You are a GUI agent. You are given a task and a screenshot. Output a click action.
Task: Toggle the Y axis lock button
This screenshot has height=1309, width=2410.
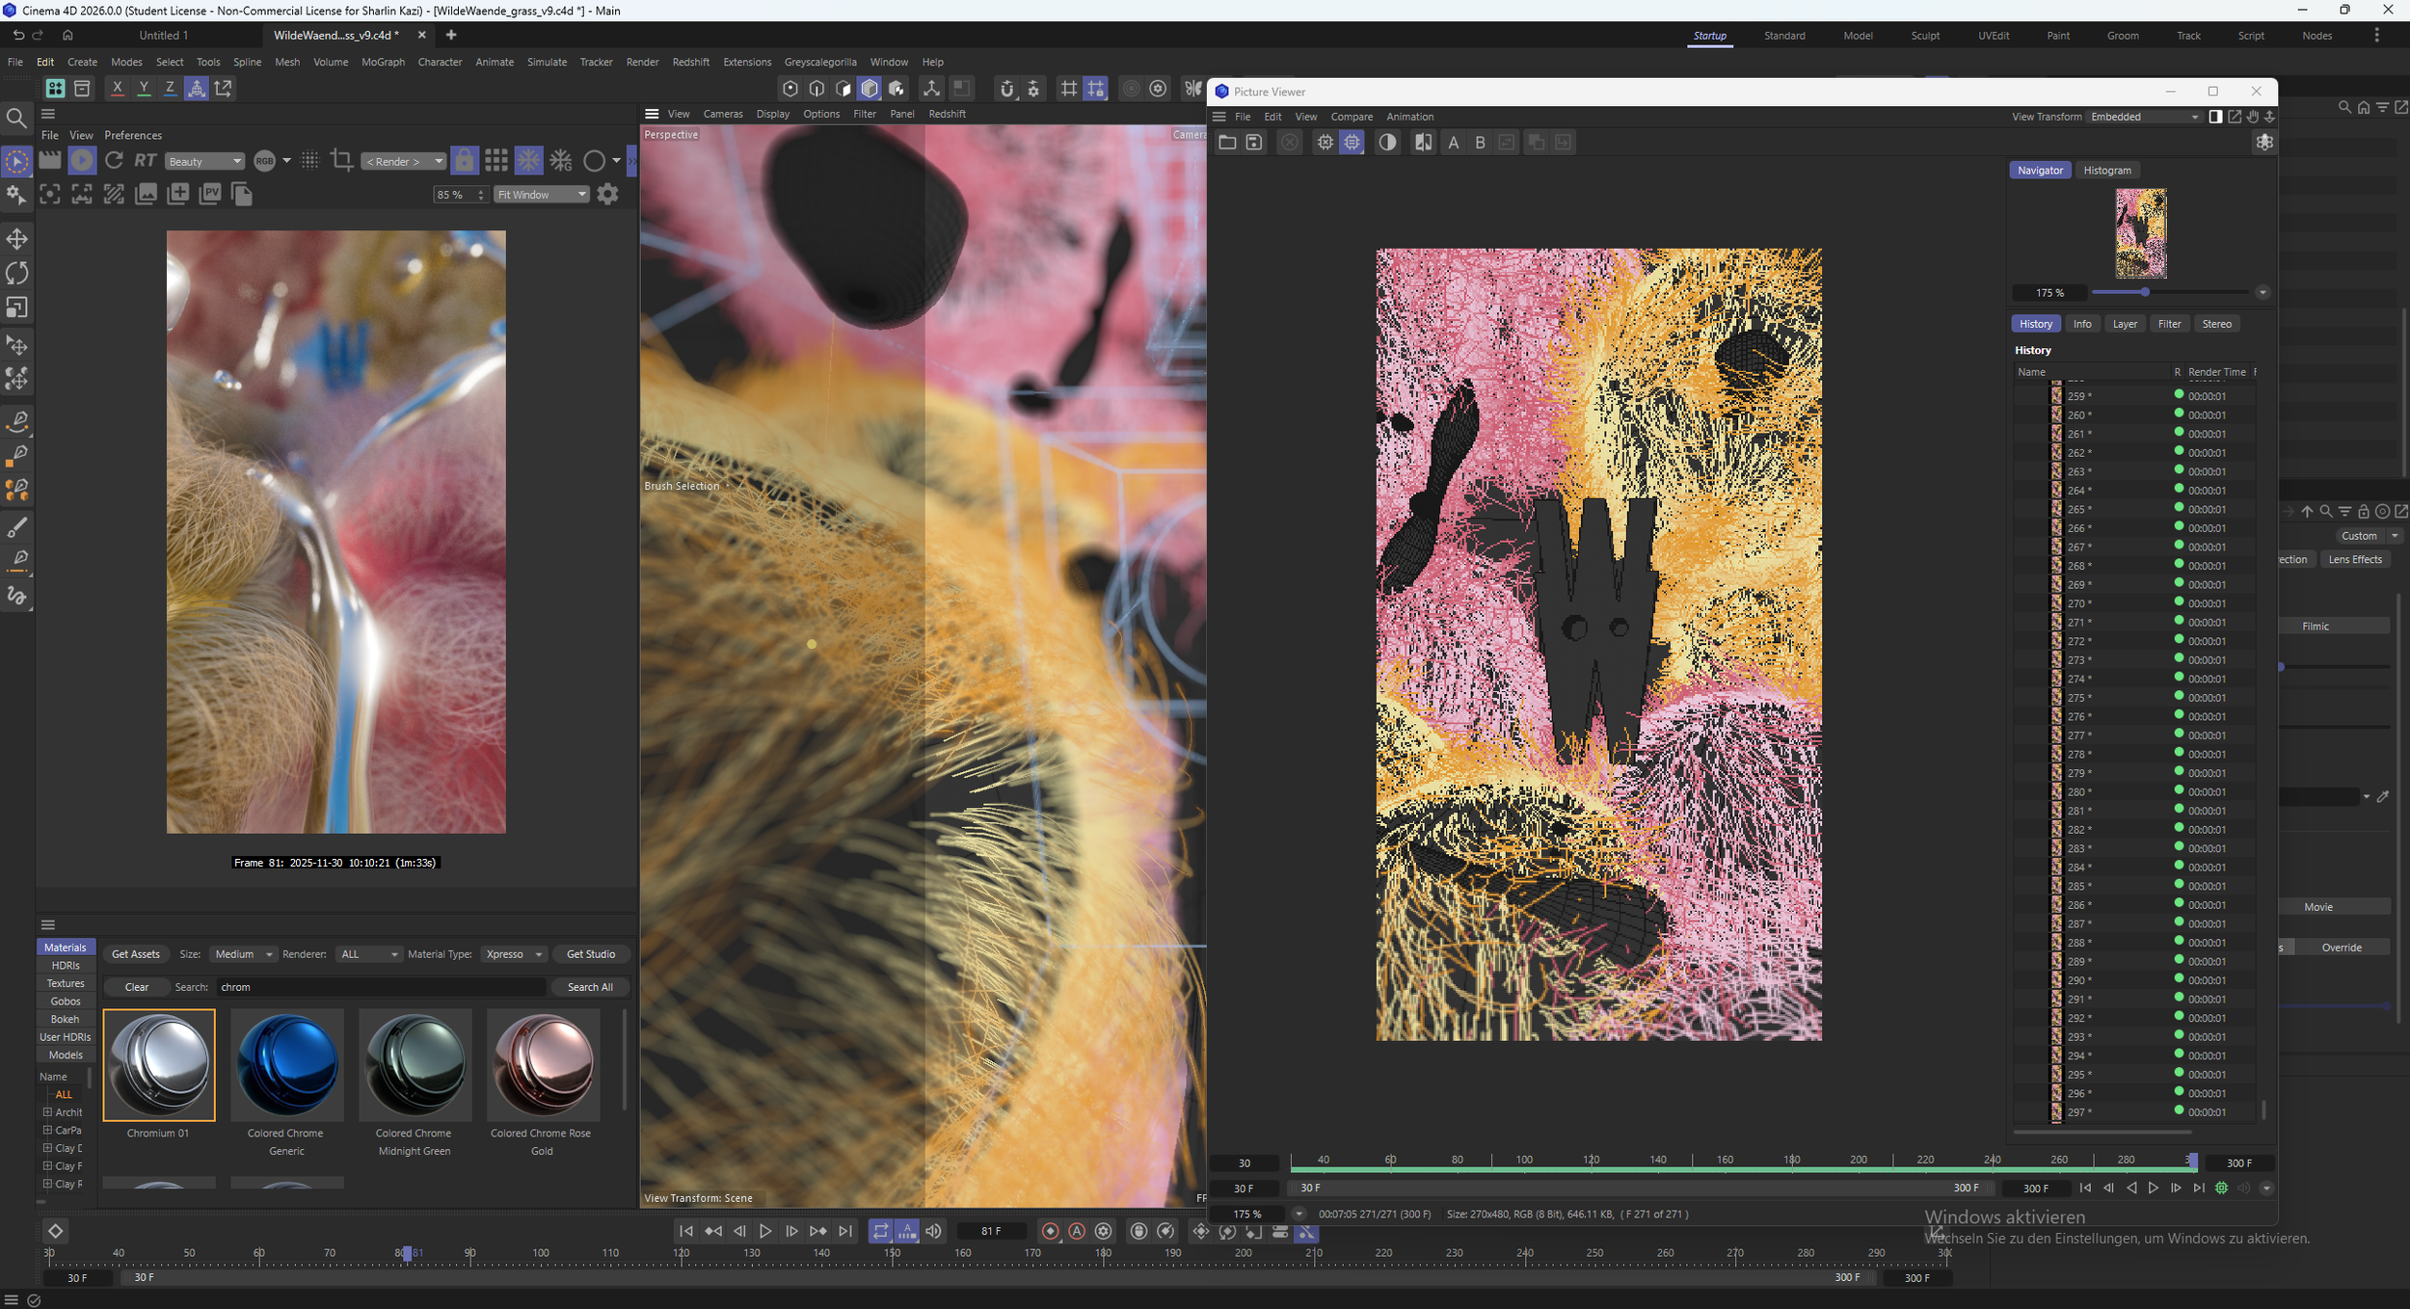pos(144,88)
